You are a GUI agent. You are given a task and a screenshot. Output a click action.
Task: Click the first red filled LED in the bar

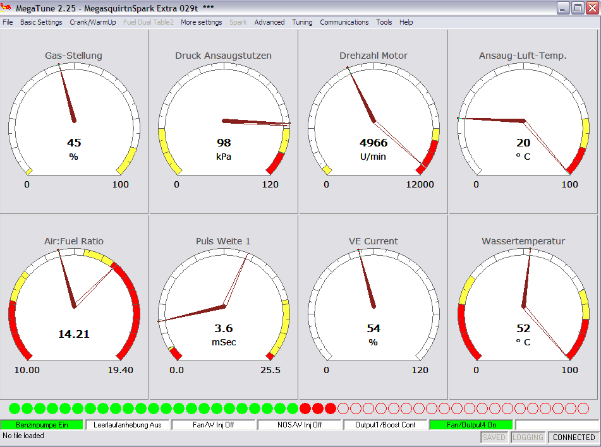pos(305,408)
